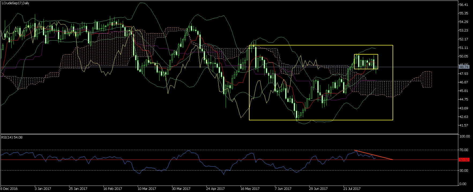Click the 29 Jun 2017 date label
The height and width of the screenshot is (192, 473).
(318, 189)
